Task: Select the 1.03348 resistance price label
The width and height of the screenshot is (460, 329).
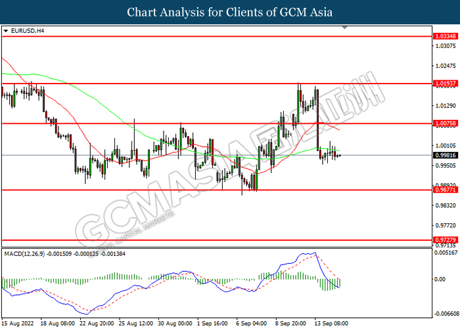Action: click(x=446, y=36)
